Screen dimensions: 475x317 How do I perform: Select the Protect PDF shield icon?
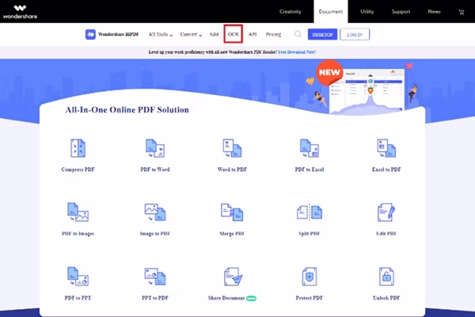(x=310, y=277)
